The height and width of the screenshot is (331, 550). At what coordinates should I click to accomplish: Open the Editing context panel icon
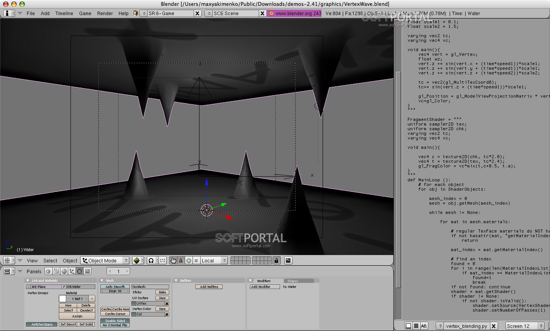79,271
